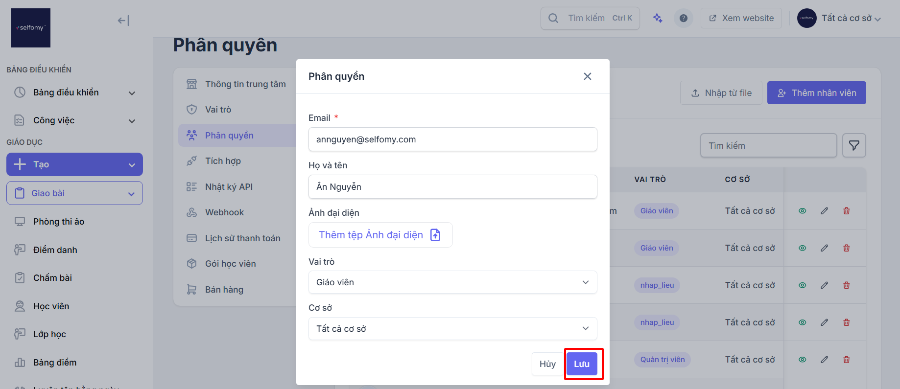Collapse the sidebar with arrow icon
The image size is (900, 389).
point(123,21)
